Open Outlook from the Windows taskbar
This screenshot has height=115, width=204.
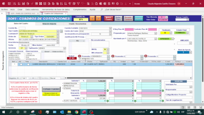(x=62, y=112)
